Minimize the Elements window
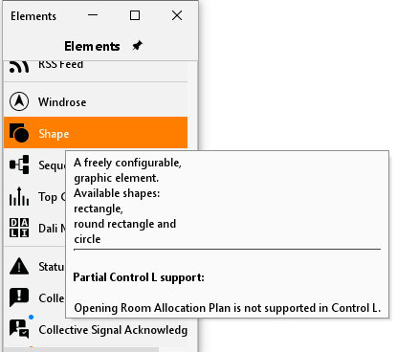The image size is (397, 352). [93, 15]
